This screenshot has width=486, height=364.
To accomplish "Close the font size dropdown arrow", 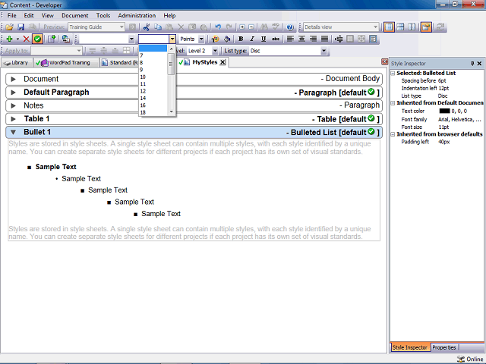I will coord(172,39).
